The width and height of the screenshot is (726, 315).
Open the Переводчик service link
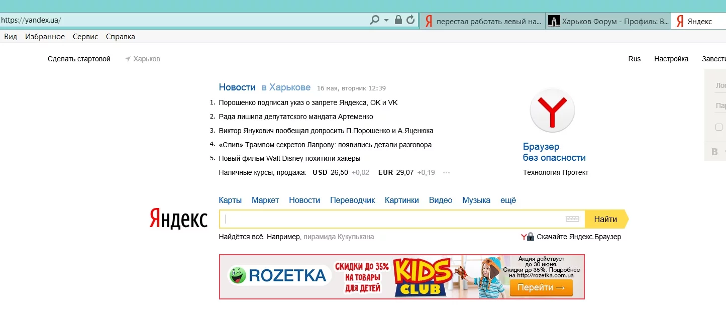tap(352, 200)
